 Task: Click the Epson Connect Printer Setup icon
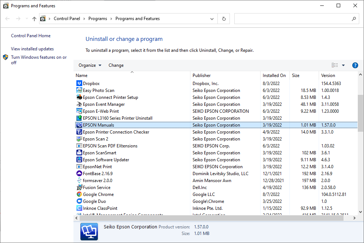79,97
